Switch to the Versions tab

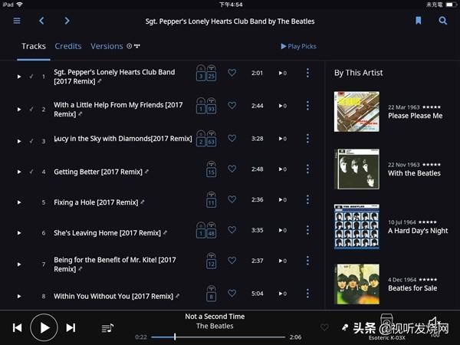coord(107,46)
